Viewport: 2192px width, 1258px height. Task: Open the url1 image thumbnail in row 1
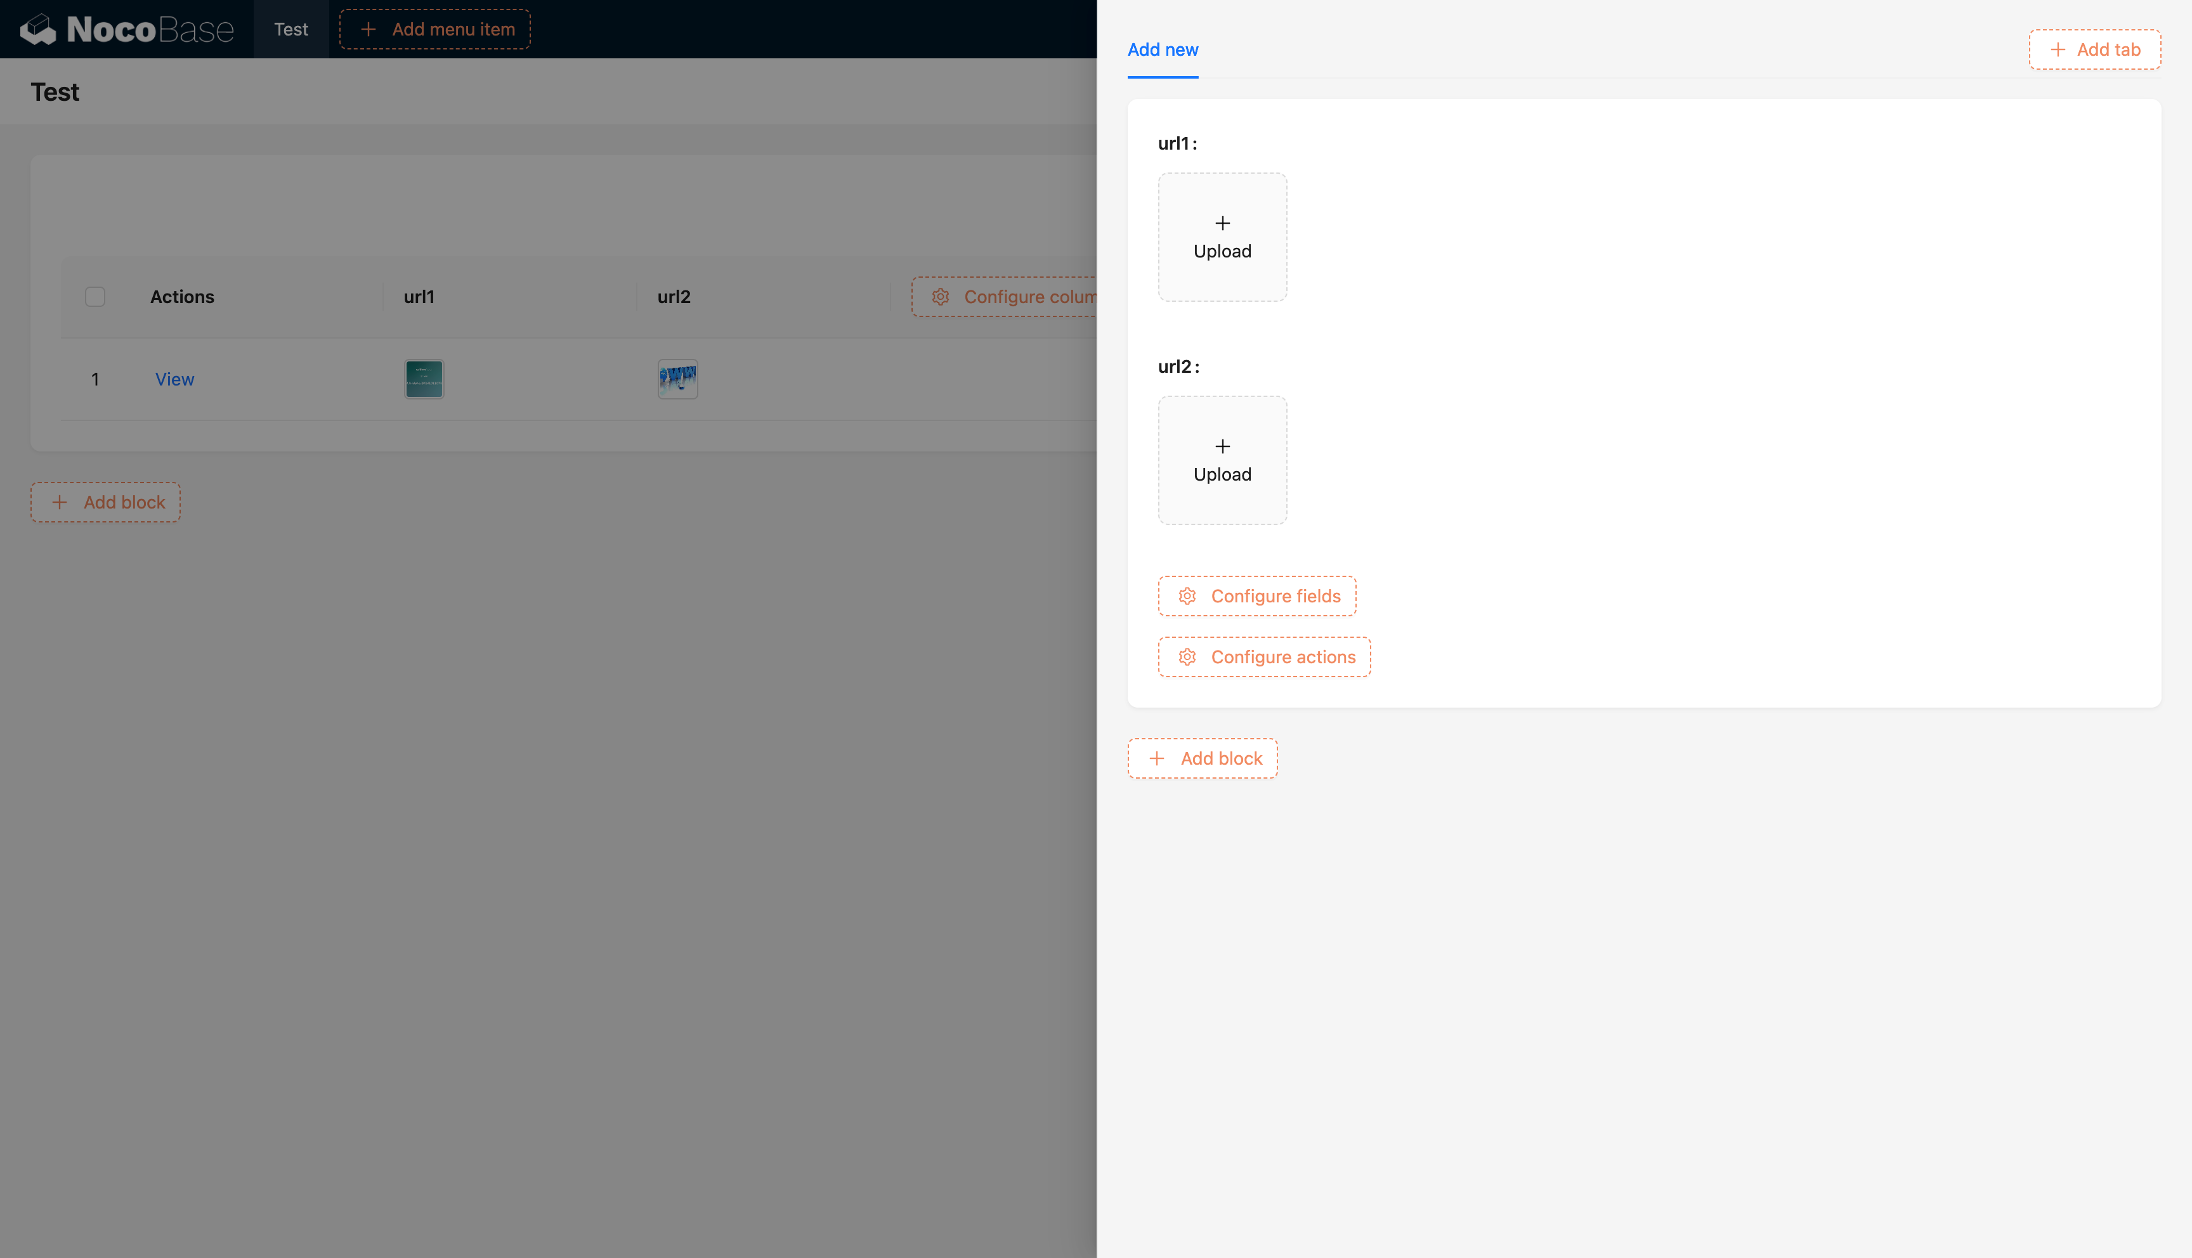tap(423, 379)
